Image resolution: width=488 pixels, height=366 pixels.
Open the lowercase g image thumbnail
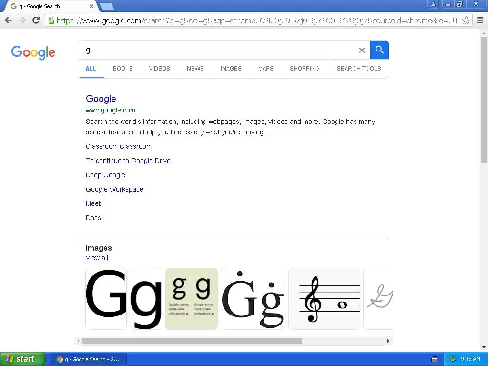point(146,299)
